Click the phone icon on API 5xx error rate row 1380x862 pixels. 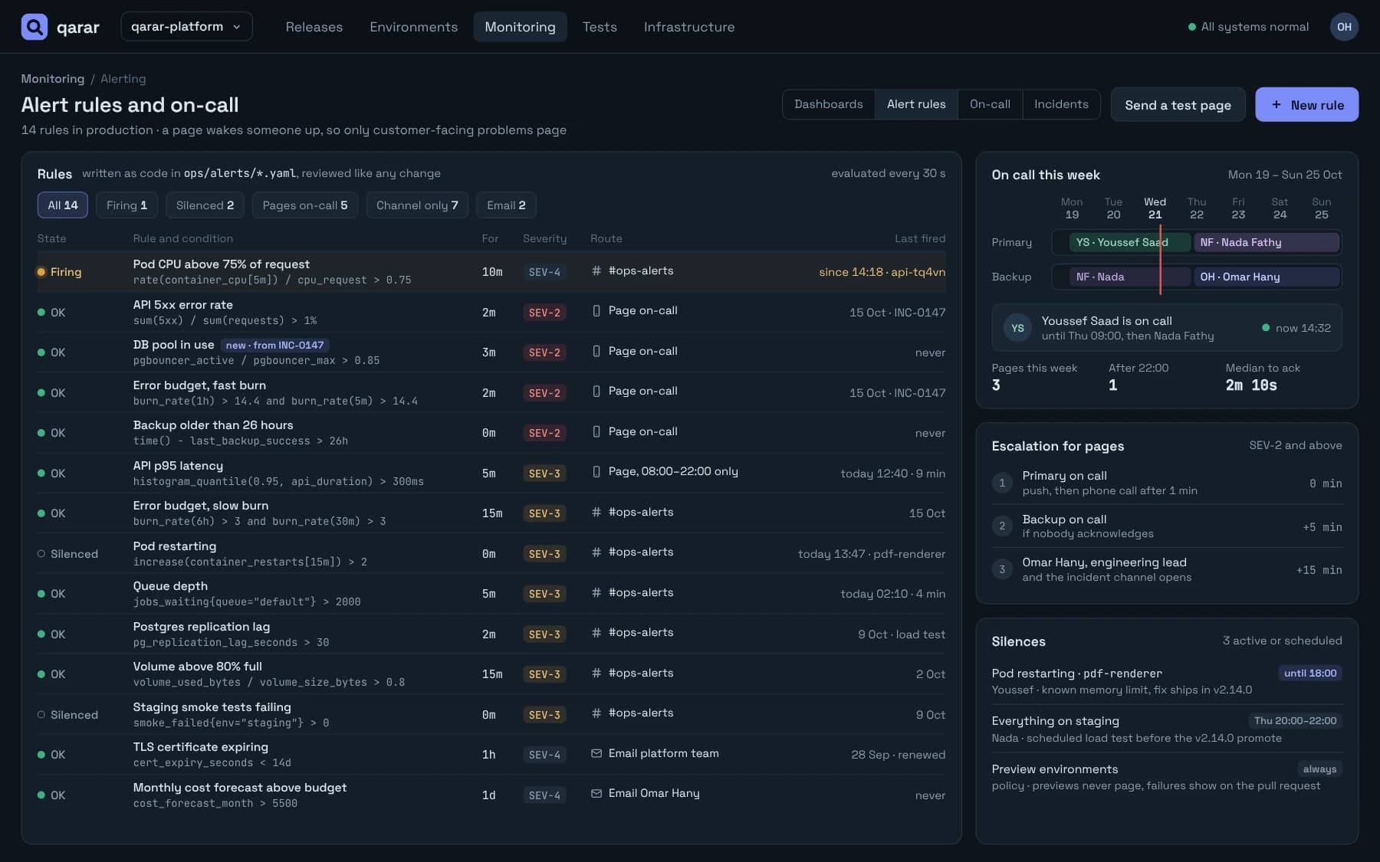596,311
